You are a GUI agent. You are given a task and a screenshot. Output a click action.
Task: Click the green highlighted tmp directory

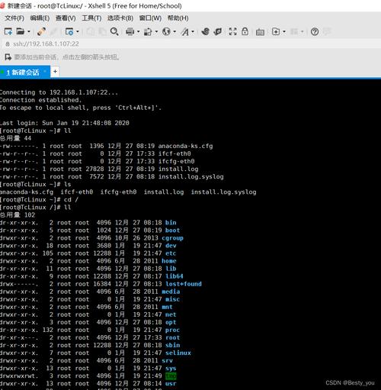(171, 376)
